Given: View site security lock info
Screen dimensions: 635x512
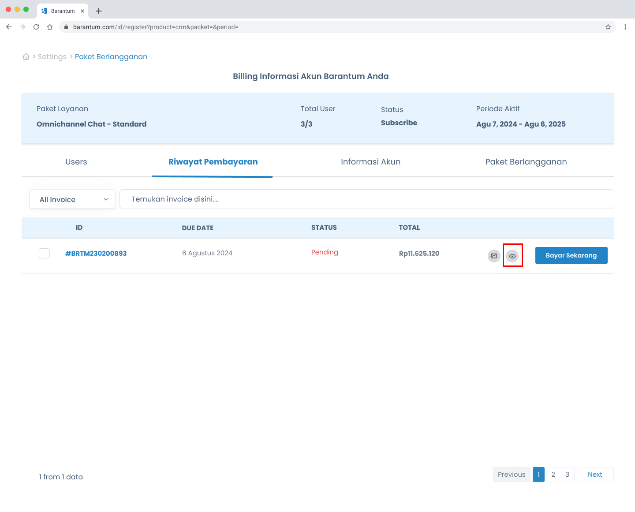Looking at the screenshot, I should coord(66,27).
